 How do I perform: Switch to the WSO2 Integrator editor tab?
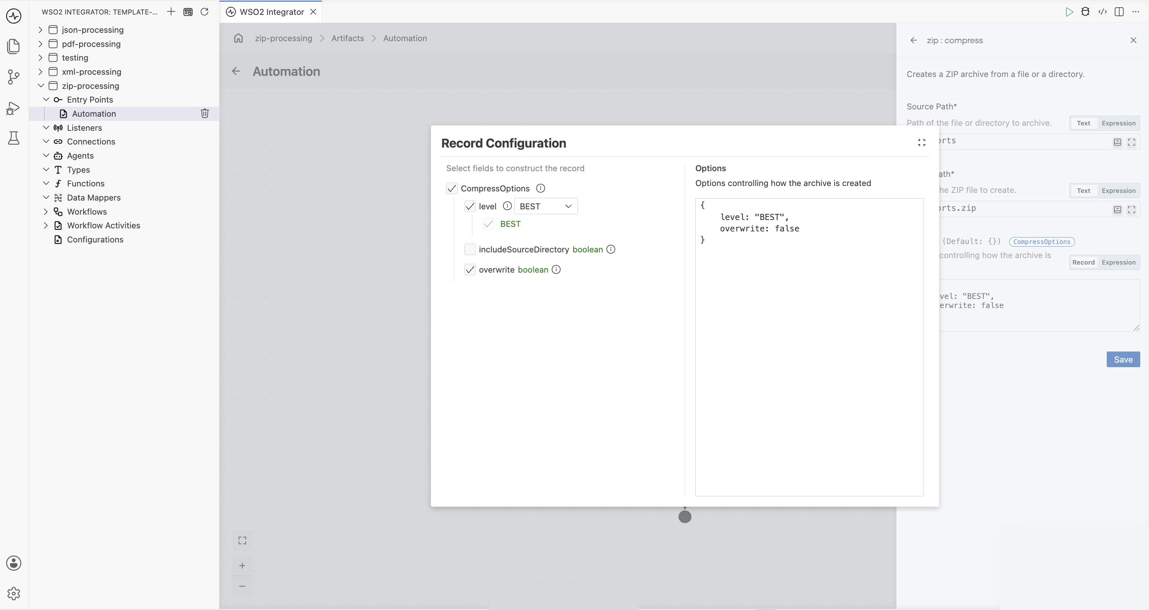click(271, 12)
